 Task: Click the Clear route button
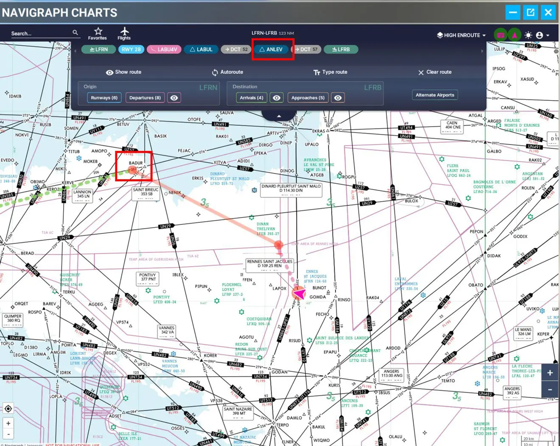(435, 72)
